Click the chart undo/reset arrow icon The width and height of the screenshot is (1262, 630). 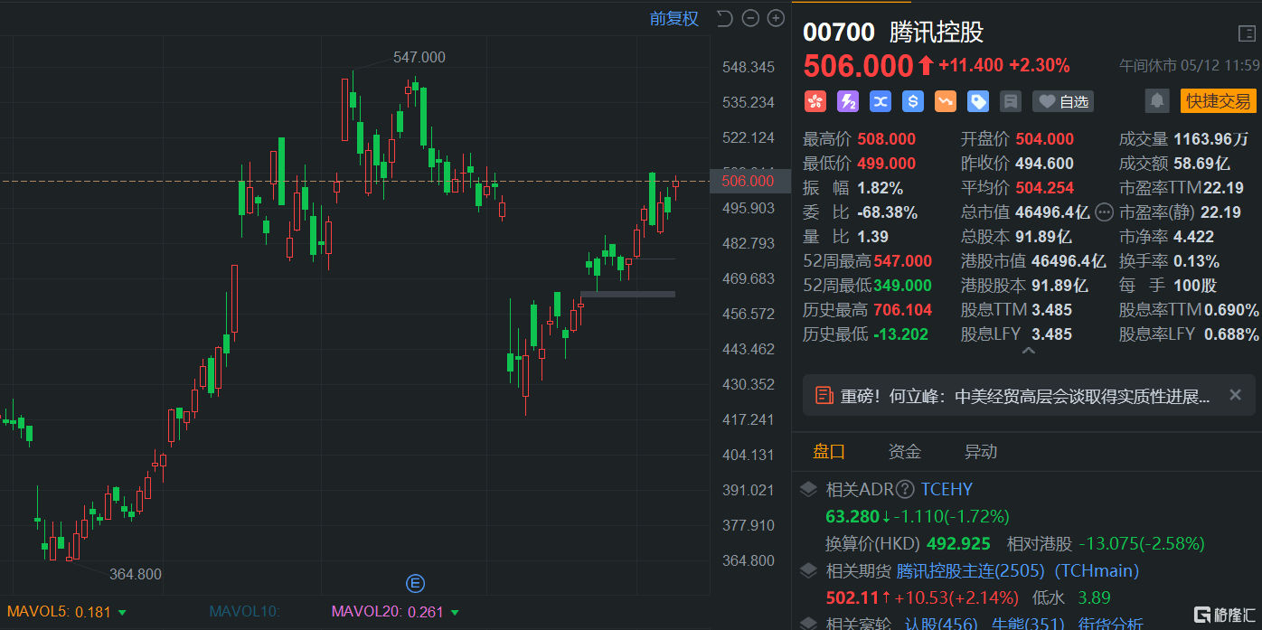[x=724, y=18]
